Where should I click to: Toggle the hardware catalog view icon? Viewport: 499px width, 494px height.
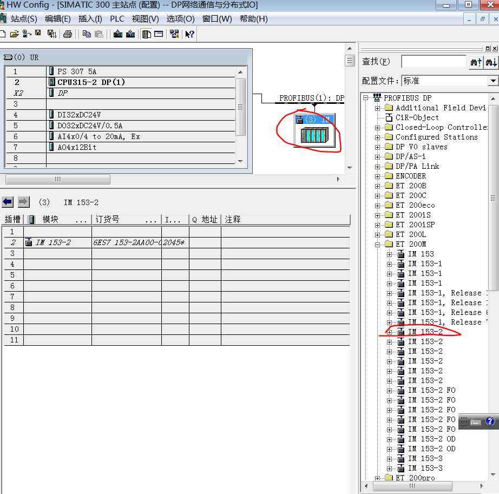146,34
